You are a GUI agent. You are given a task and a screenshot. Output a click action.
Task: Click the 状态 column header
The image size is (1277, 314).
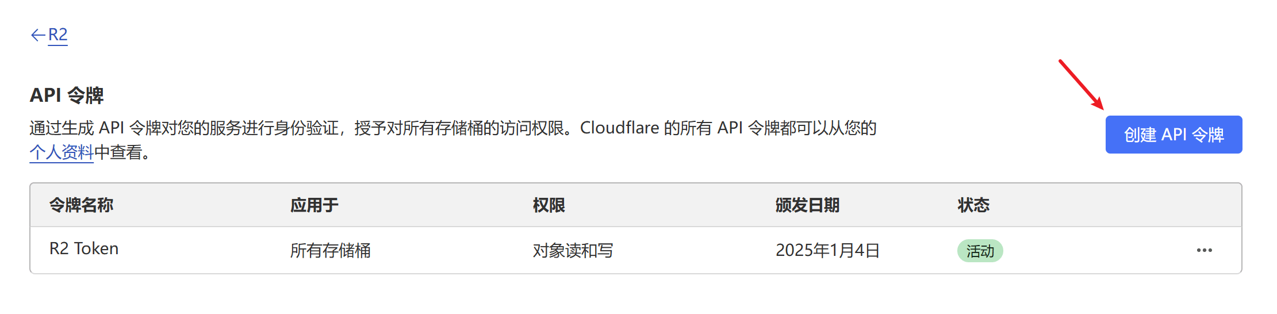pyautogui.click(x=973, y=205)
